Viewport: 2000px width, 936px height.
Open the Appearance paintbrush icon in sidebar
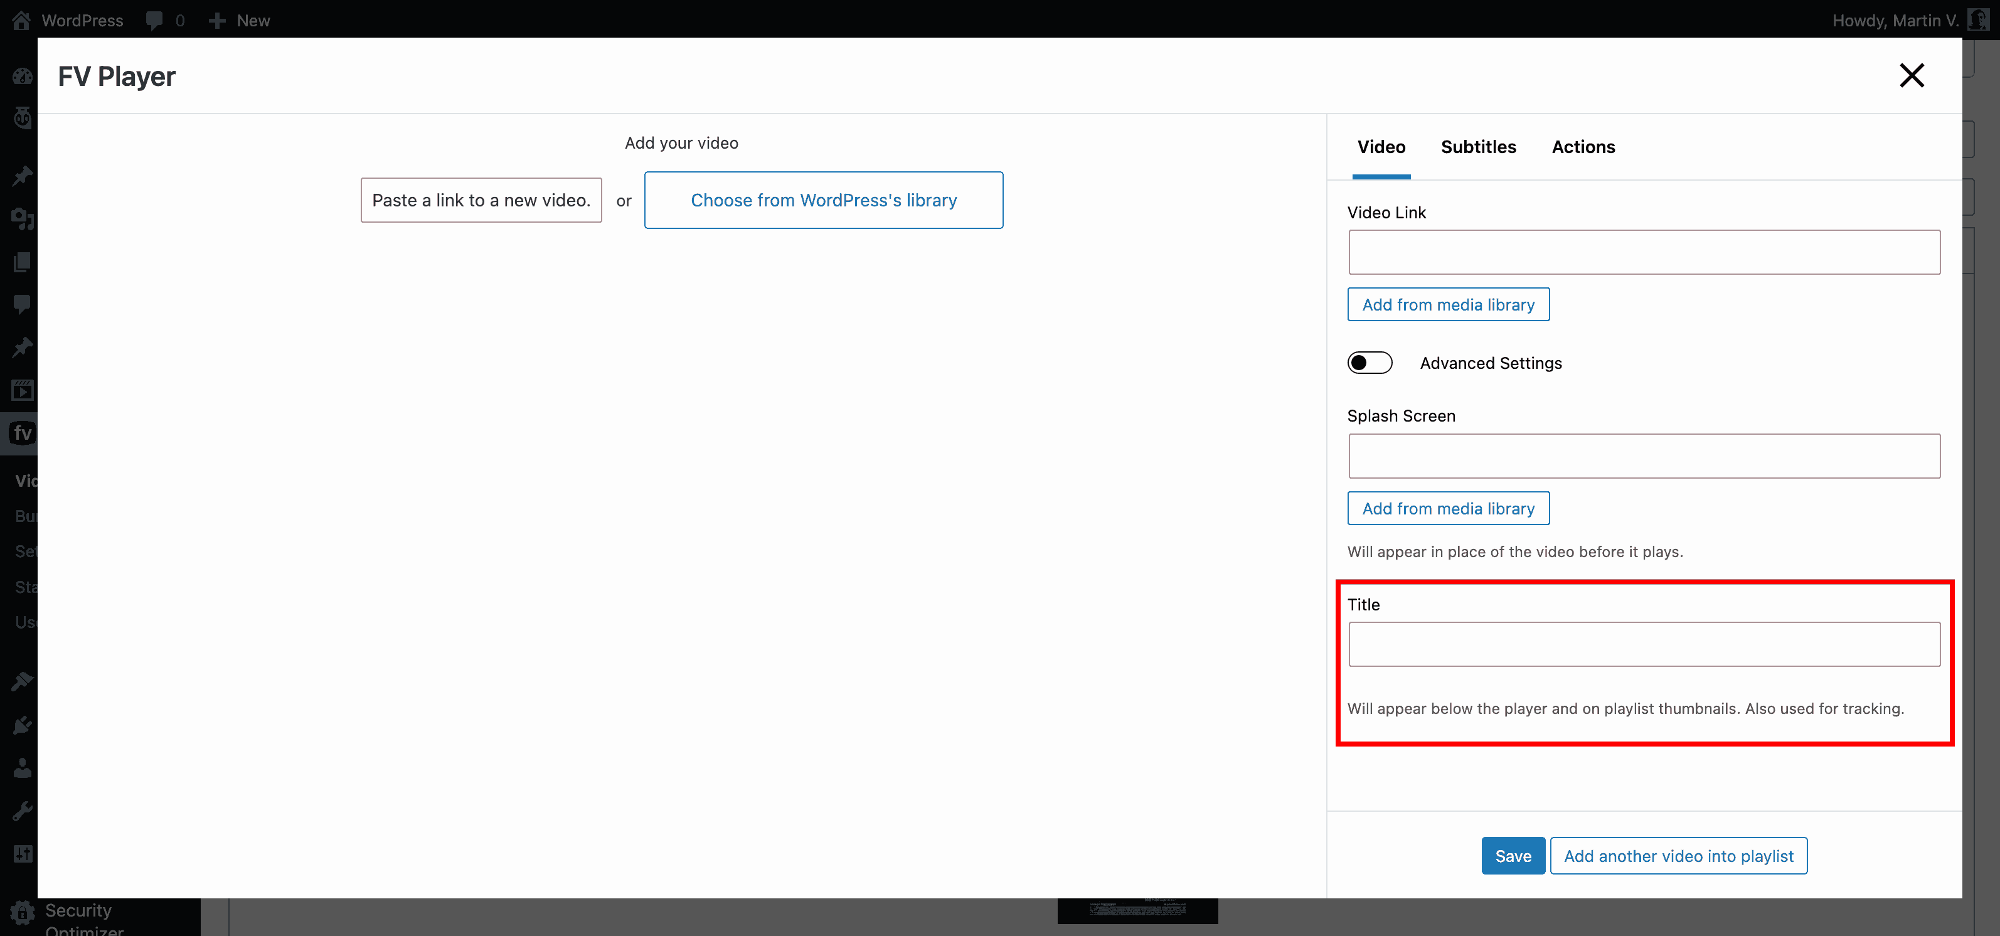23,681
